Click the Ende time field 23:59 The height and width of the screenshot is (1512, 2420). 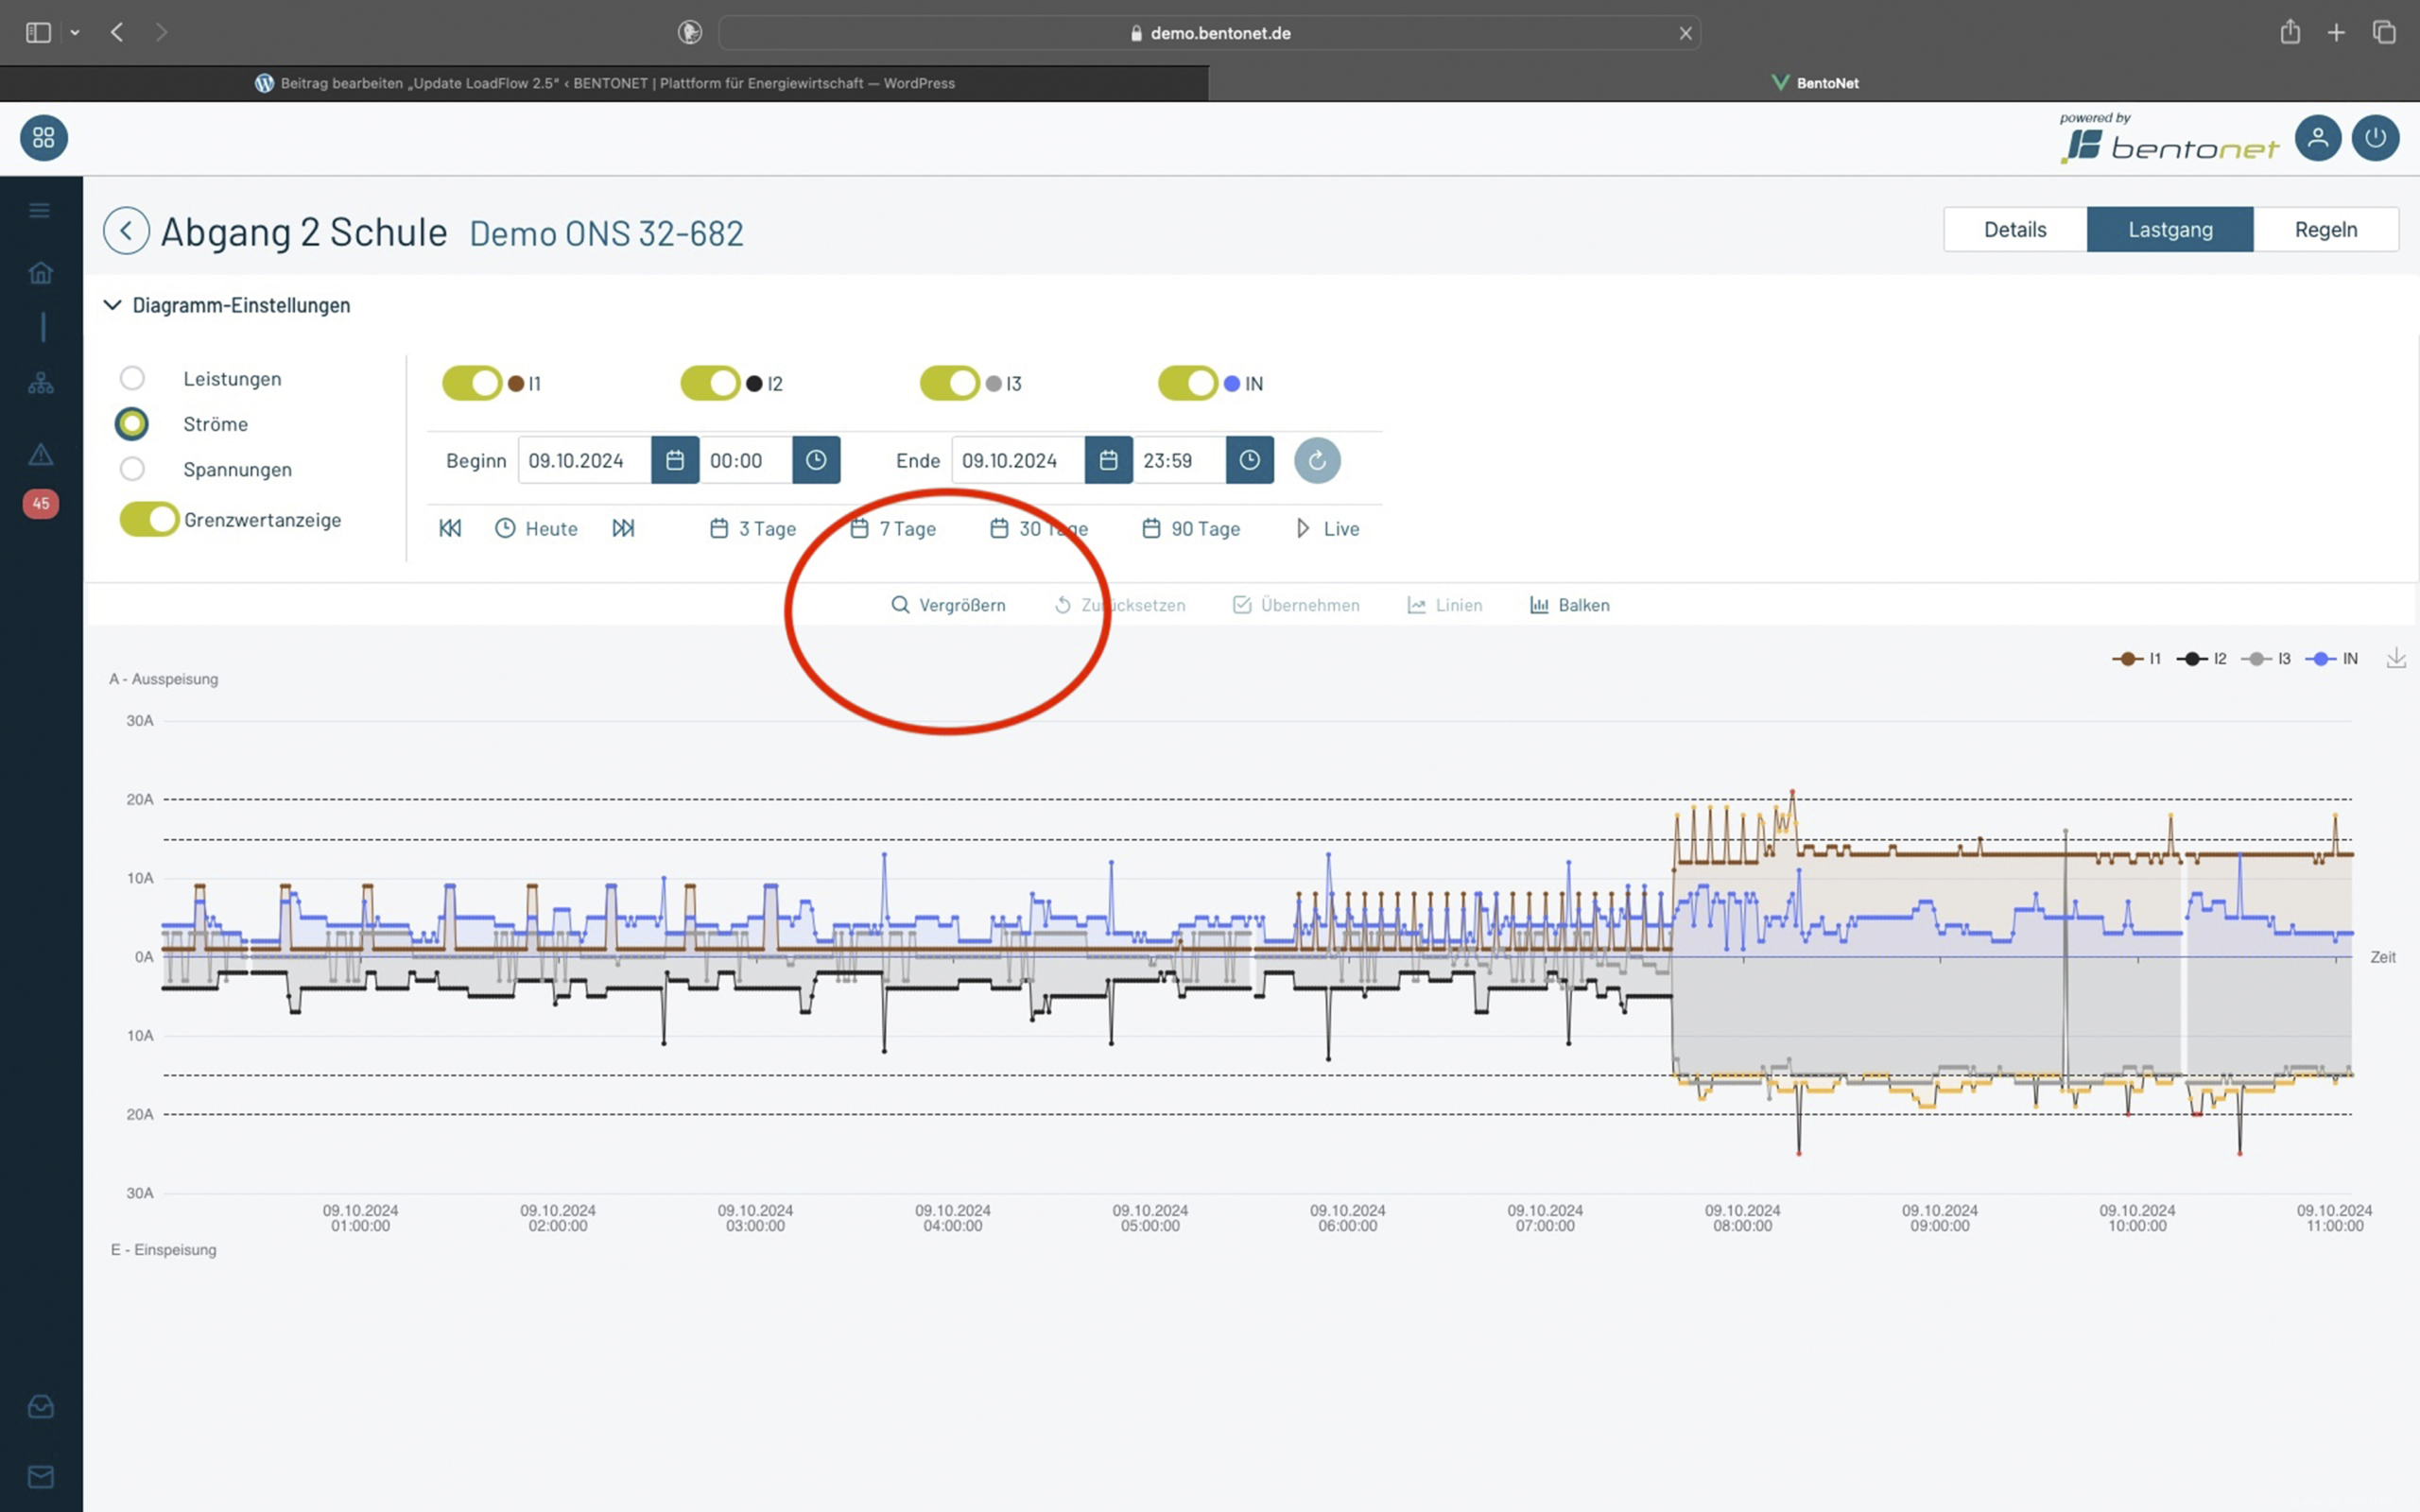point(1180,460)
